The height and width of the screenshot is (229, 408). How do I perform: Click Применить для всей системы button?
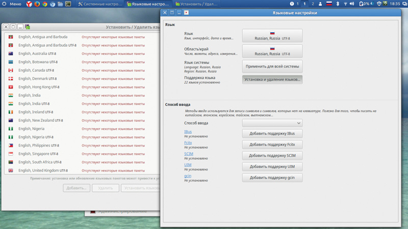click(x=272, y=66)
